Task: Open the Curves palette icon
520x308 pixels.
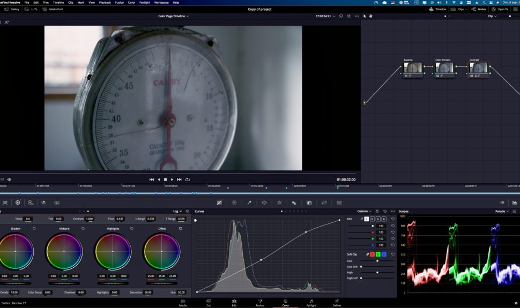Action: [x=219, y=202]
